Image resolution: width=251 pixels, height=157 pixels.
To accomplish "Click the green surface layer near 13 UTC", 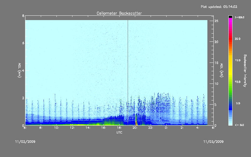I will coord(80,124).
